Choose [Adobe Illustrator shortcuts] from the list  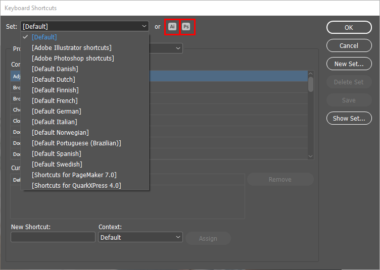pyautogui.click(x=85, y=47)
